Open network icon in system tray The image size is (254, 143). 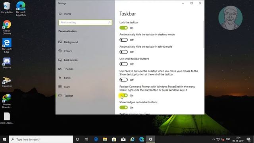pyautogui.click(x=218, y=139)
